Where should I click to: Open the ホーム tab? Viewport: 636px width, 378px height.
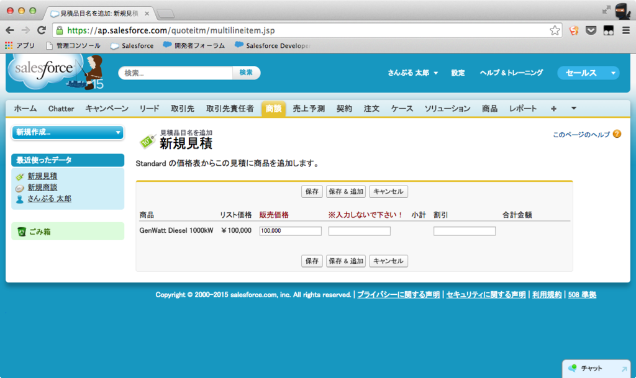click(x=25, y=109)
